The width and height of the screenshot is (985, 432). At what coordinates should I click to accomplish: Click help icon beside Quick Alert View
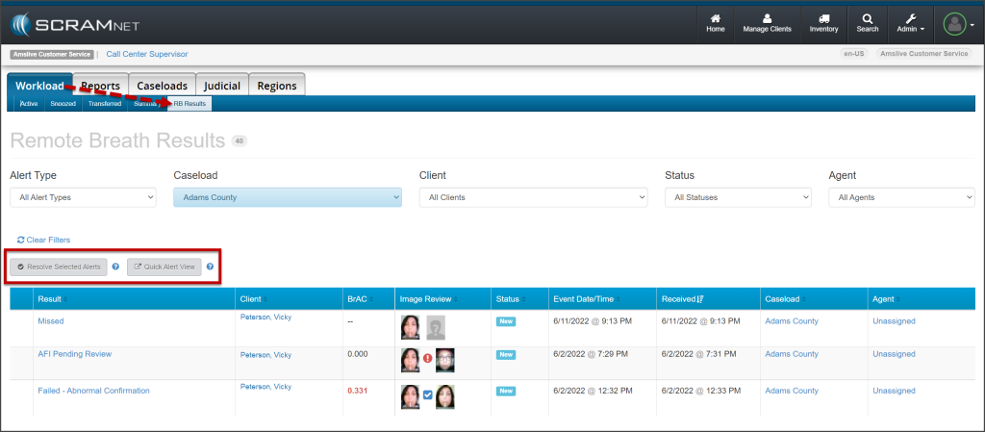tap(210, 267)
